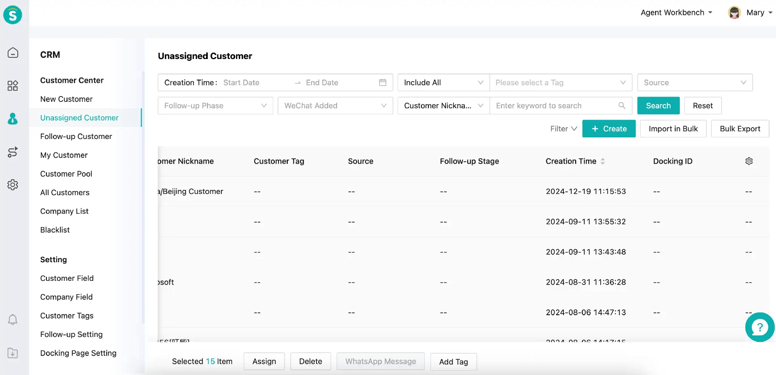776x375 pixels.
Task: Open My Customer menu item
Action: 64,155
